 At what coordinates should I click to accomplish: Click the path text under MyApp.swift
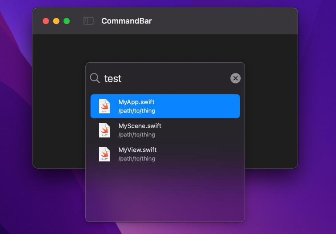tap(136, 111)
